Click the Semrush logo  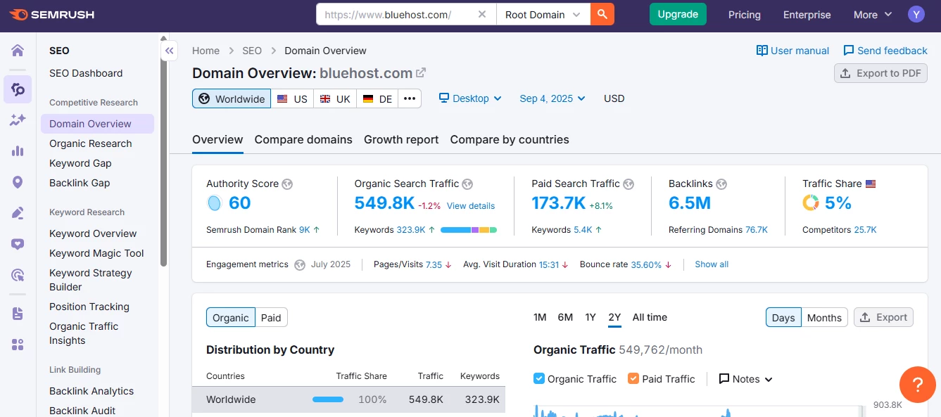pyautogui.click(x=51, y=15)
